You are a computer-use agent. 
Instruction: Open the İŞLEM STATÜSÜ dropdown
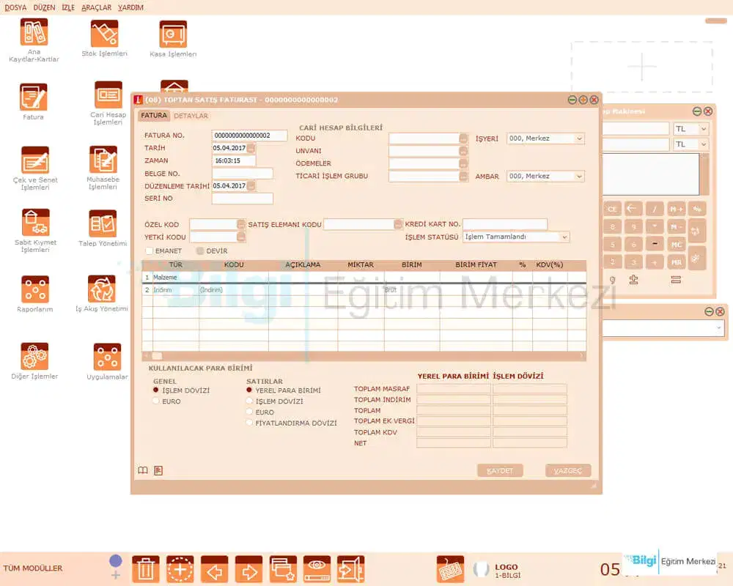[x=564, y=237]
